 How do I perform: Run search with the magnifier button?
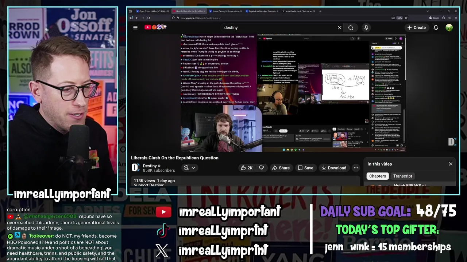coord(351,28)
